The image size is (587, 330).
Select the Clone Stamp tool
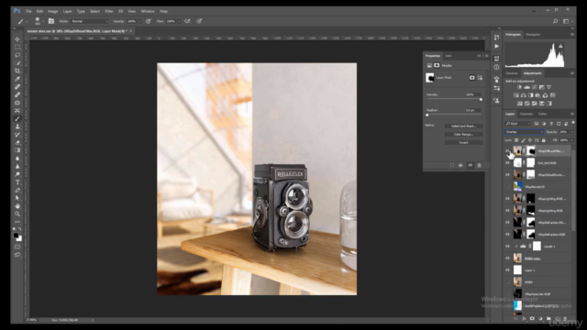click(x=17, y=126)
